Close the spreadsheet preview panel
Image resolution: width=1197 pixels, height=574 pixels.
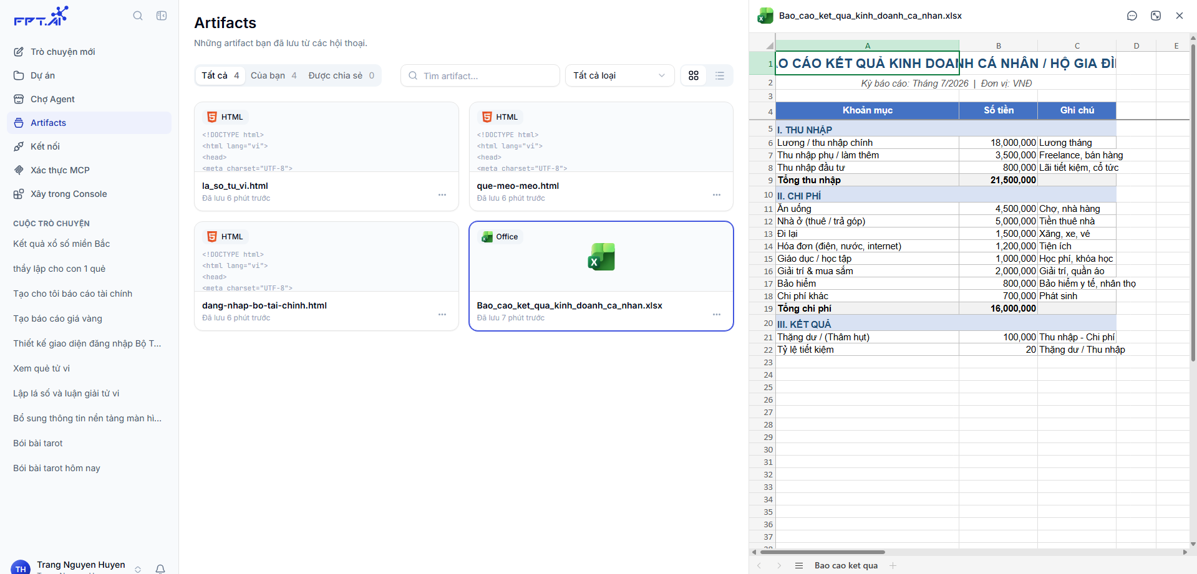coord(1180,16)
